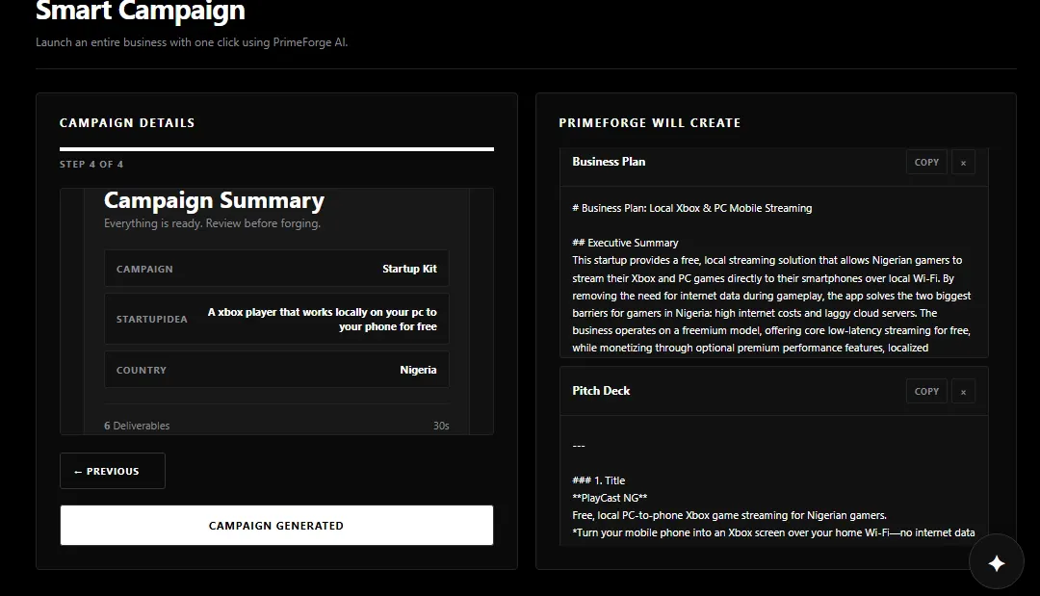Click the '**PlayCast NG**' line

[610, 498]
